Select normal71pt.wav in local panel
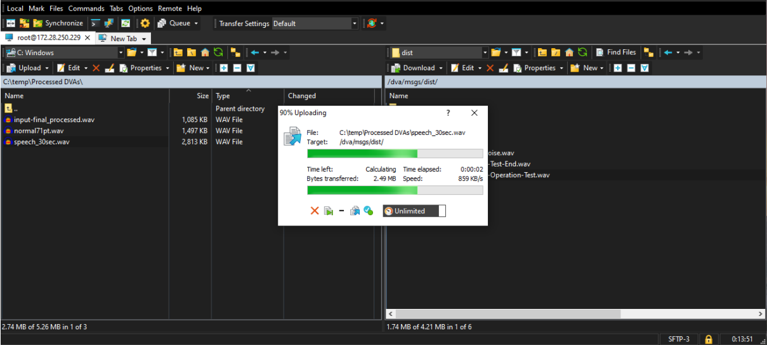Screen dimensions: 767x345 tap(39, 130)
